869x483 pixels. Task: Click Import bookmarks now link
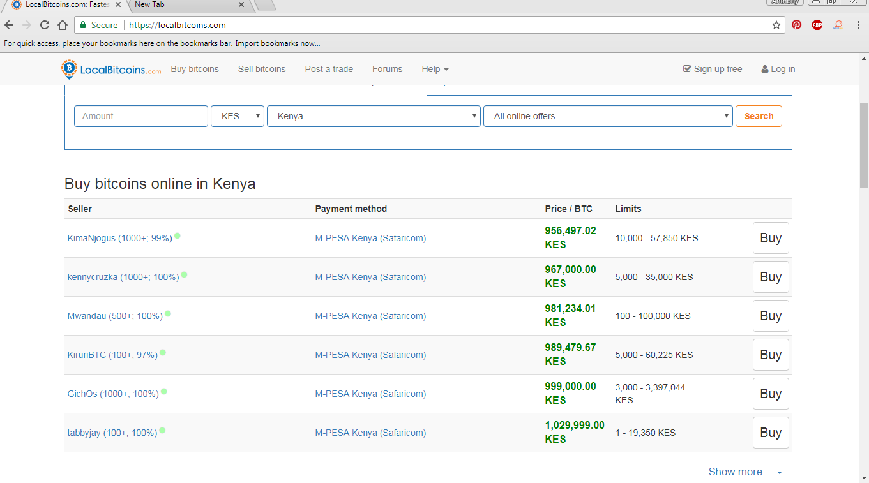click(x=278, y=43)
